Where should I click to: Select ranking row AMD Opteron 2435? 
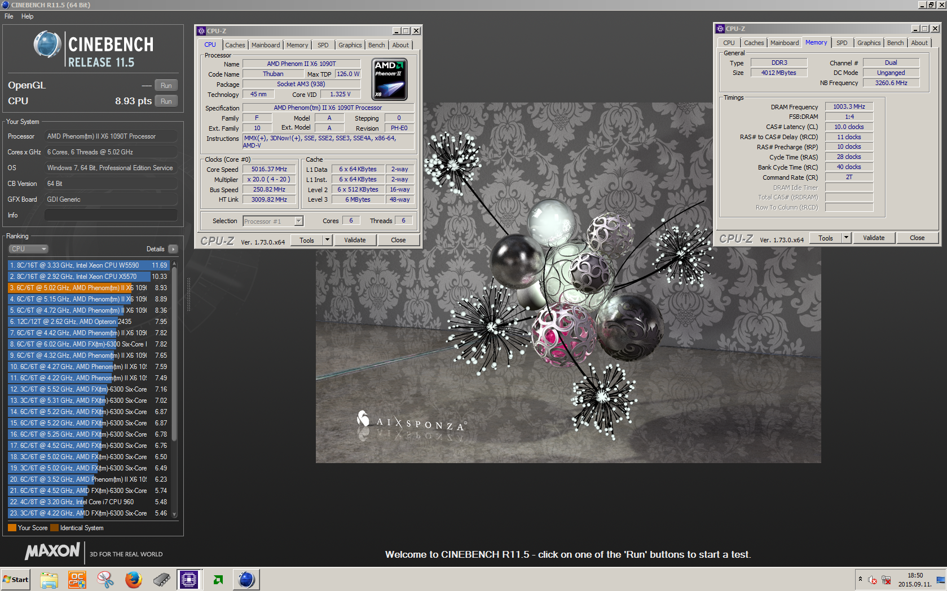tap(89, 322)
